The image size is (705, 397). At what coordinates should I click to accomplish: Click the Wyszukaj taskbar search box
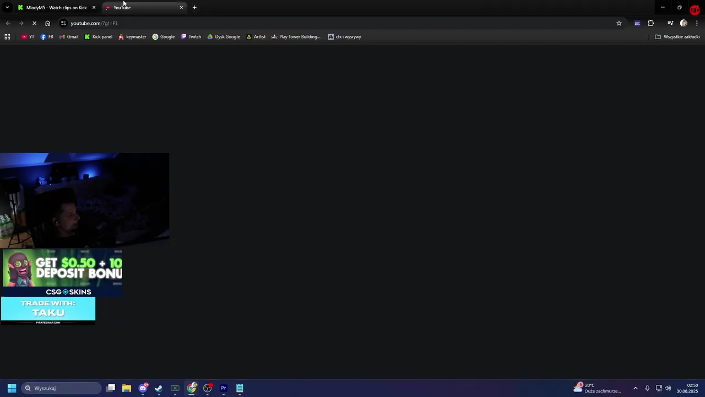tap(61, 388)
